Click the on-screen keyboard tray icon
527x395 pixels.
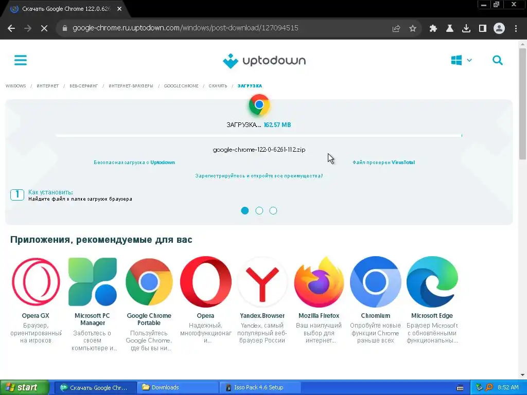click(460, 388)
